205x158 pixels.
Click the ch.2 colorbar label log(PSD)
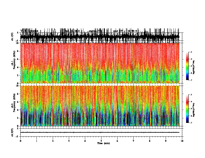pyautogui.click(x=194, y=110)
